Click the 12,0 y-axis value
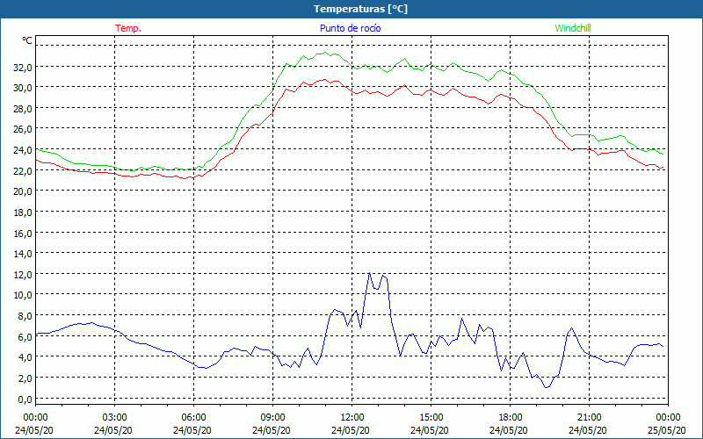The image size is (703, 439). [23, 275]
